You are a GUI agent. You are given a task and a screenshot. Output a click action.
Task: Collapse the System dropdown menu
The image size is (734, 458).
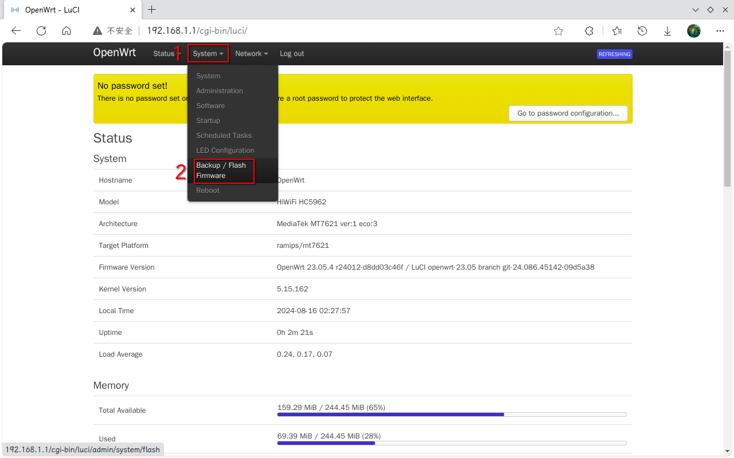click(x=209, y=54)
